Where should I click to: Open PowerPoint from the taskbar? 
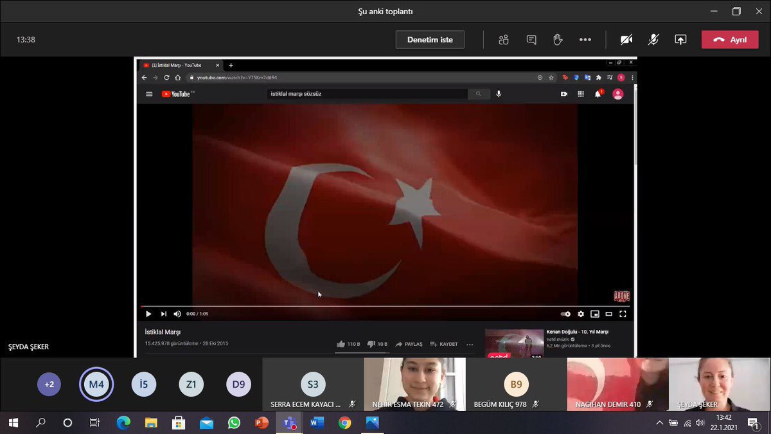click(261, 422)
